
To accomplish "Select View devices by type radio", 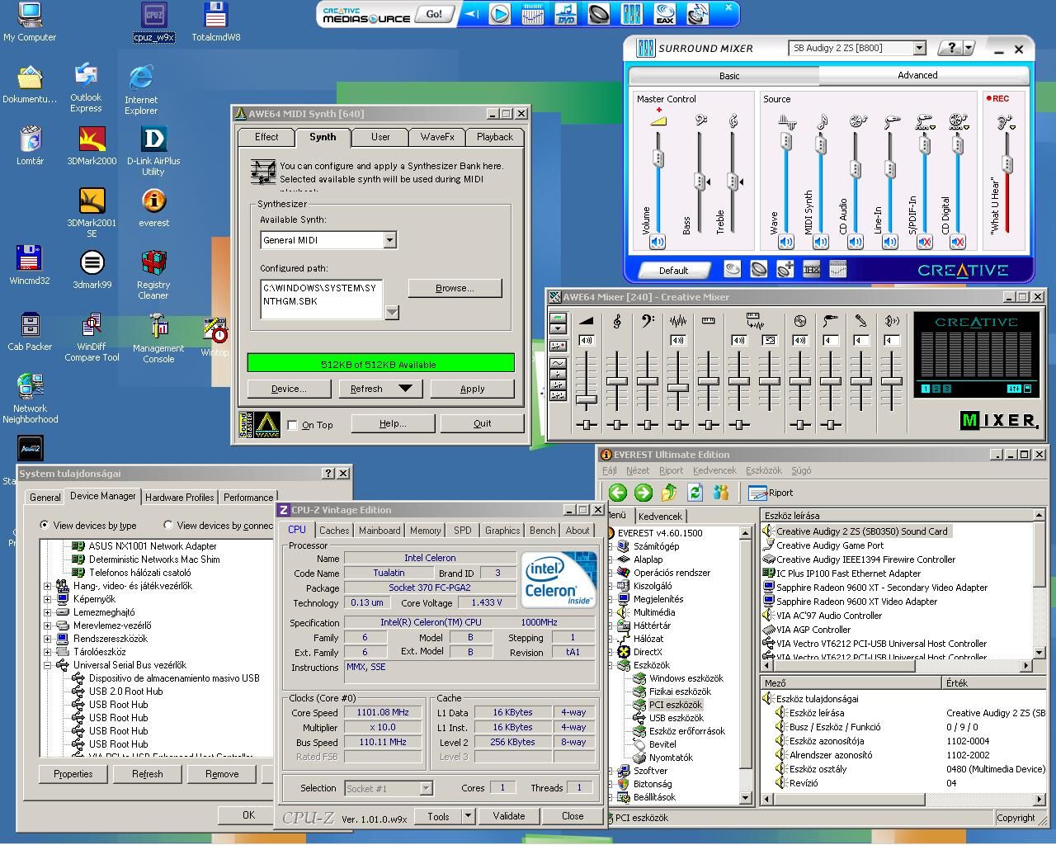I will (45, 525).
